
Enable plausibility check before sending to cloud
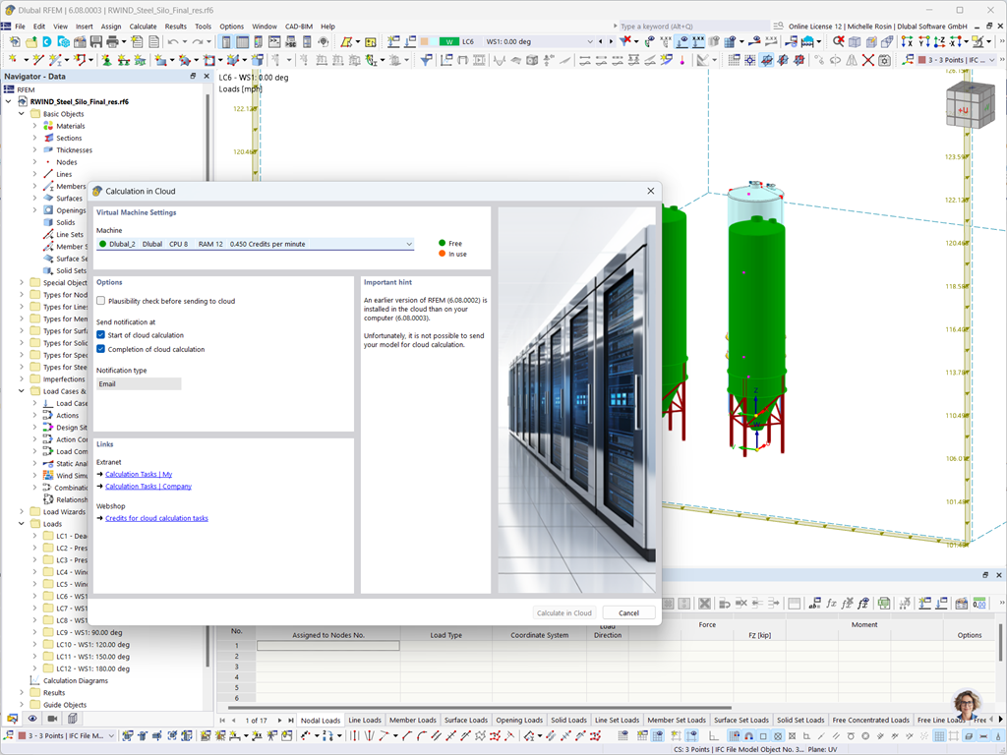click(101, 301)
